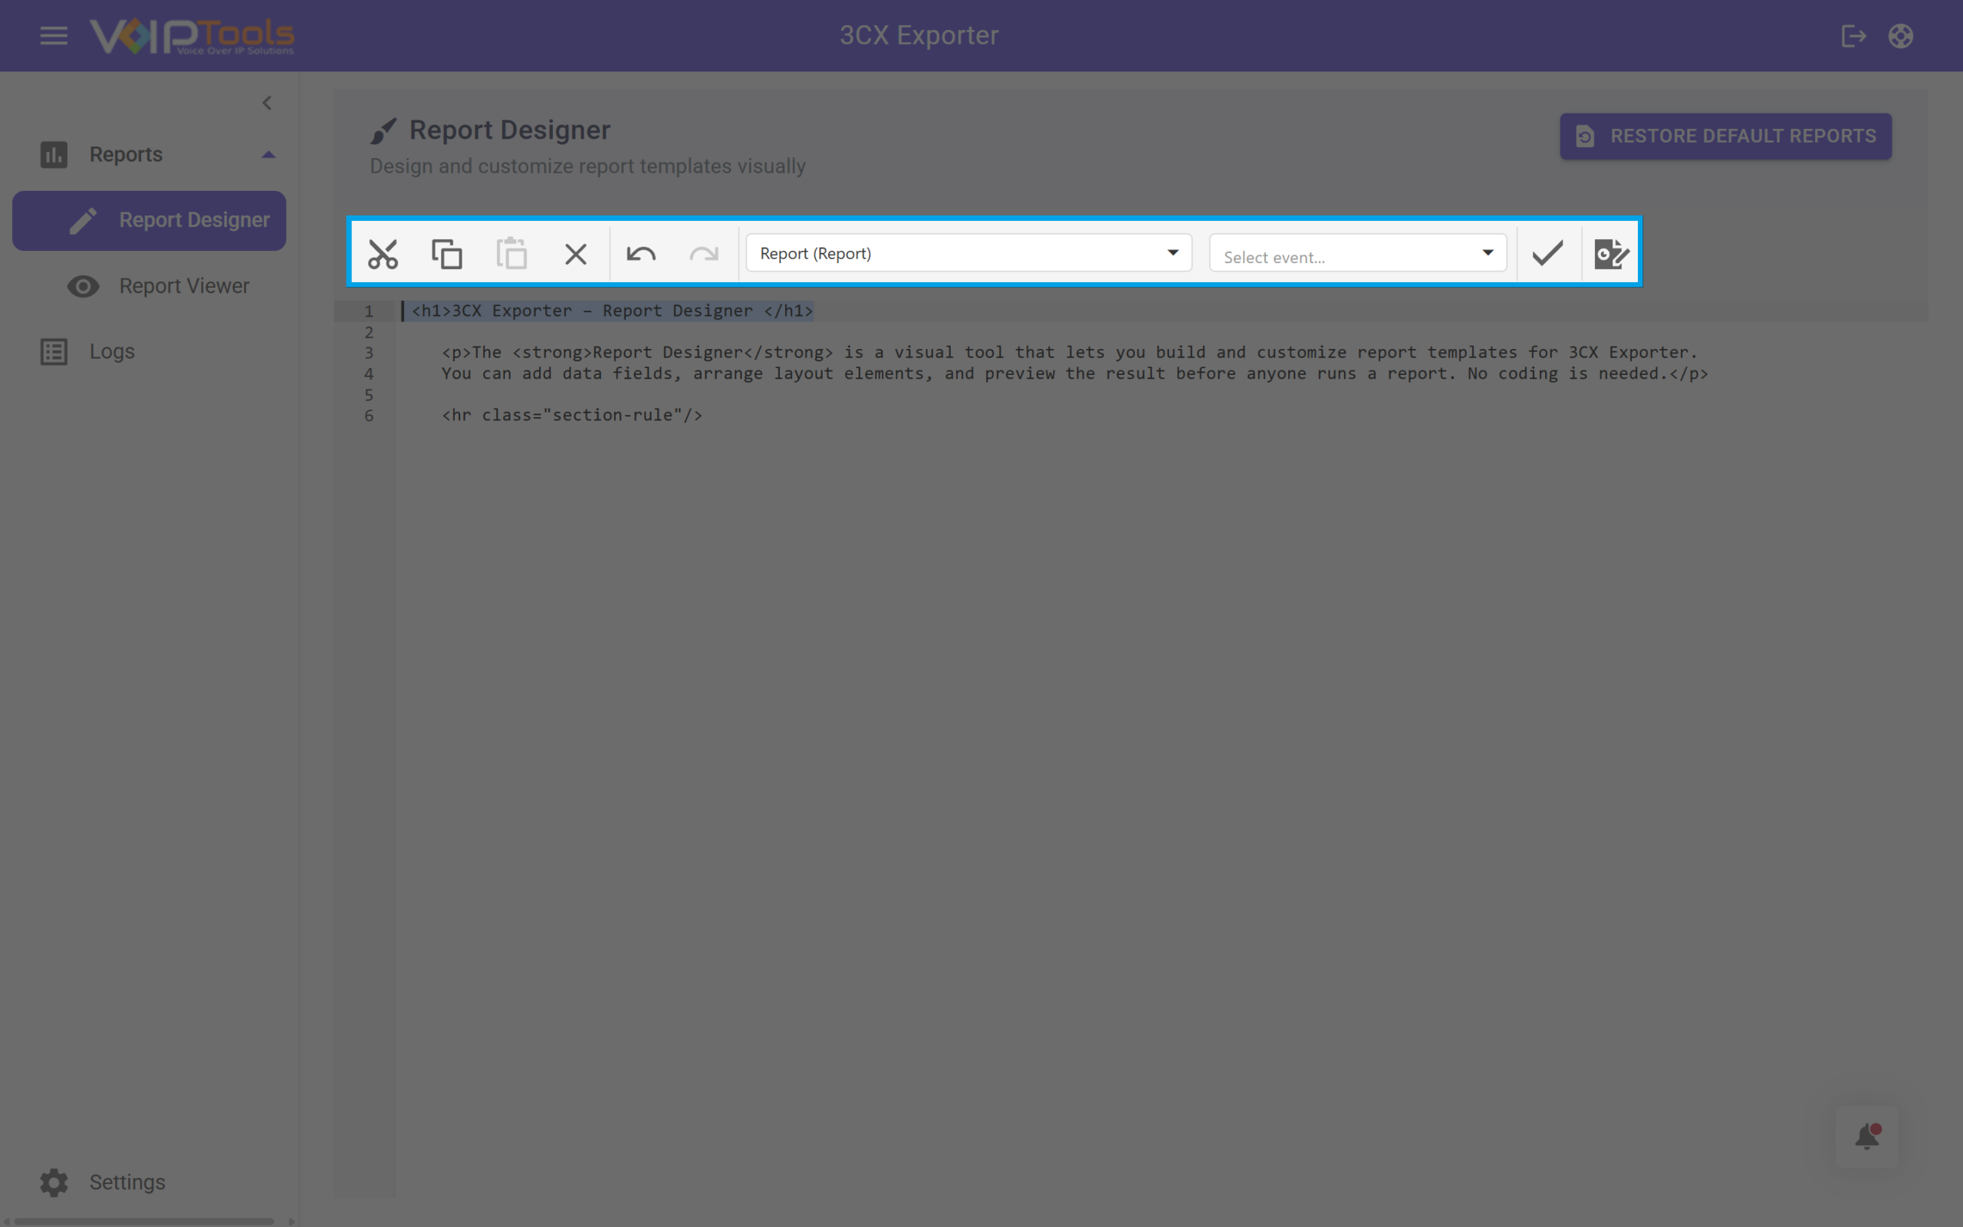This screenshot has width=1963, height=1227.
Task: Click the Logs list icon
Action: (54, 352)
